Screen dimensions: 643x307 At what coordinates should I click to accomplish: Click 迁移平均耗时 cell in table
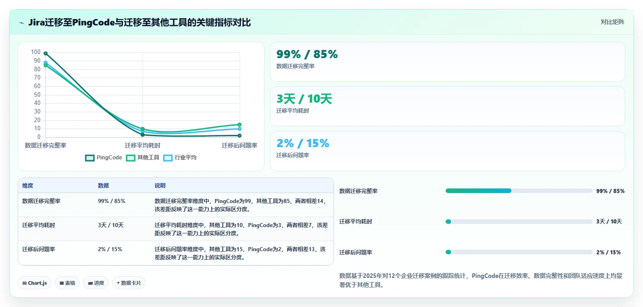39,225
